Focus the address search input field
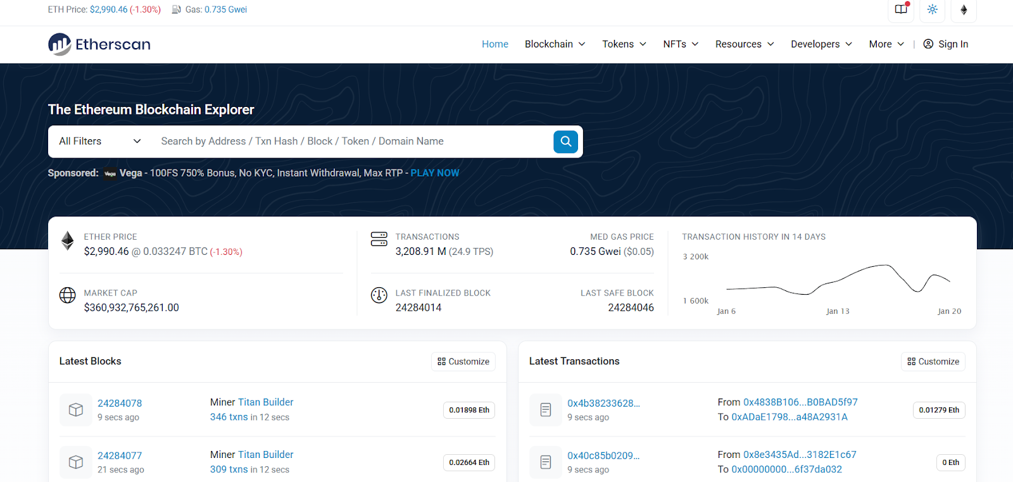The height and width of the screenshot is (482, 1013). pos(351,142)
